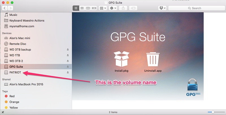226x115 pixels.
Task: Click into the Search field
Action: [x=197, y=8]
